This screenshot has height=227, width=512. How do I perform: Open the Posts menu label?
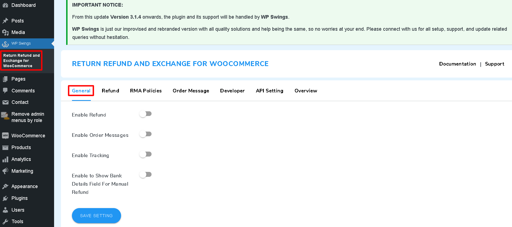tap(18, 21)
